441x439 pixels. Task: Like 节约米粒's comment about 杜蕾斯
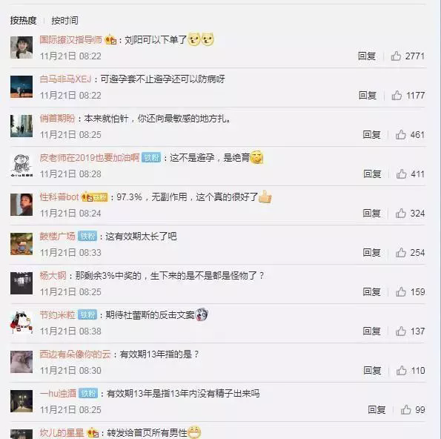click(x=401, y=331)
